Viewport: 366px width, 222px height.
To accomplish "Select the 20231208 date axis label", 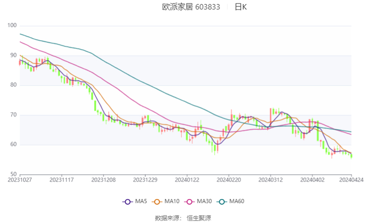I will coord(104,180).
